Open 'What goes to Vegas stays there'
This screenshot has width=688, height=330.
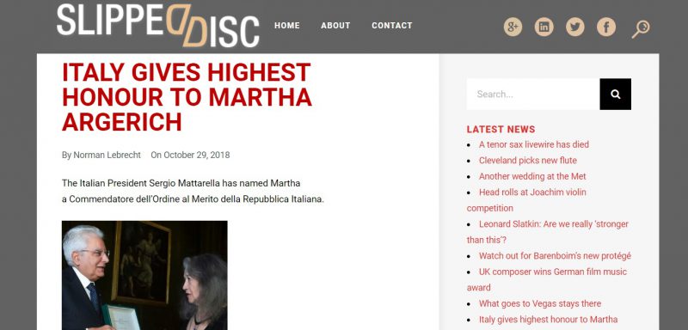[540, 303]
